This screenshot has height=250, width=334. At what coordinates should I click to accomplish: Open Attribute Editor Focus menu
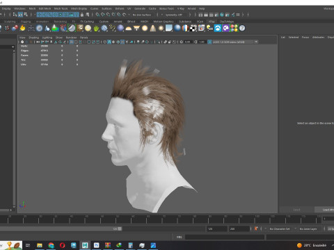tap(305, 37)
